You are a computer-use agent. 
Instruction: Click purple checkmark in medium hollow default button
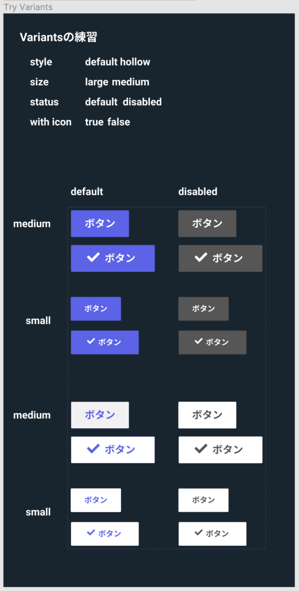(93, 448)
